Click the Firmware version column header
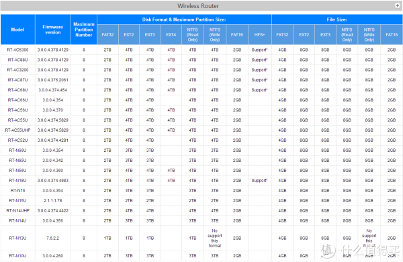The width and height of the screenshot is (403, 262). point(53,30)
